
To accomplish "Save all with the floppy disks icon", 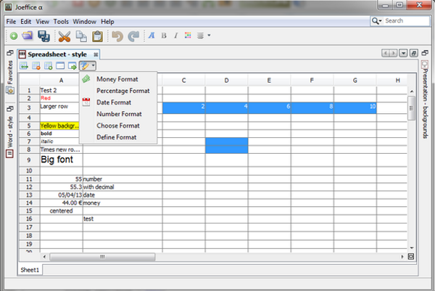I will pyautogui.click(x=43, y=36).
